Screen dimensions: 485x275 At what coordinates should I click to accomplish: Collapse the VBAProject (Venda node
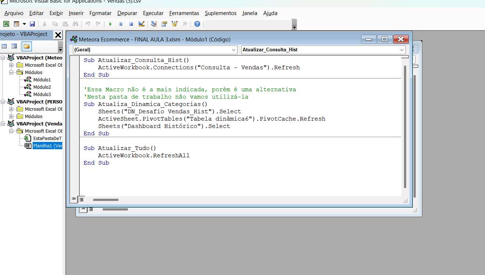tap(3, 124)
